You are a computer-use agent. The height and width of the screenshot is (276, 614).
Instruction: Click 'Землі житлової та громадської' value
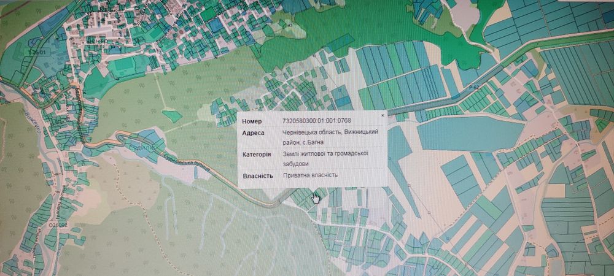coord(325,153)
